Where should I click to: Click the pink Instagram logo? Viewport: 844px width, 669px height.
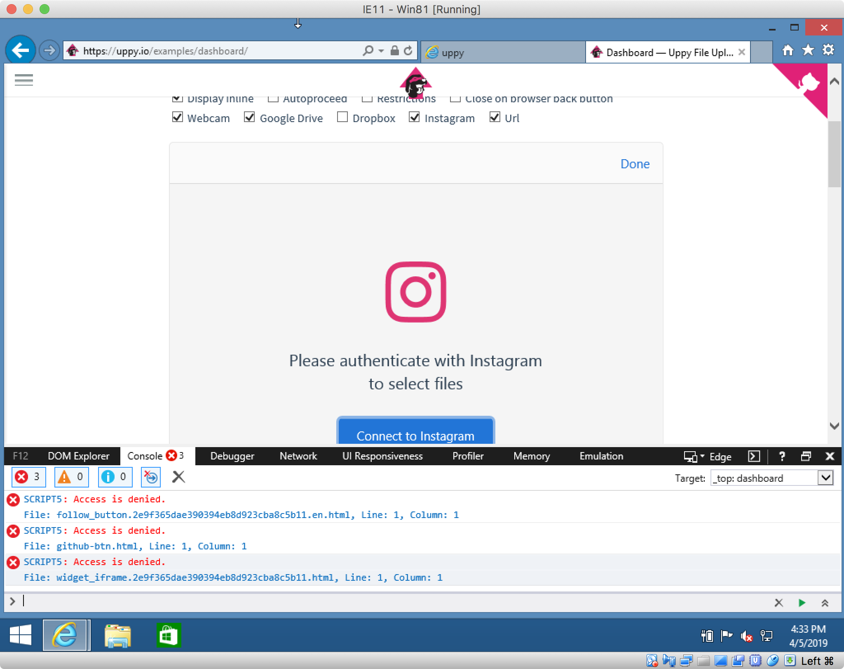pos(415,292)
